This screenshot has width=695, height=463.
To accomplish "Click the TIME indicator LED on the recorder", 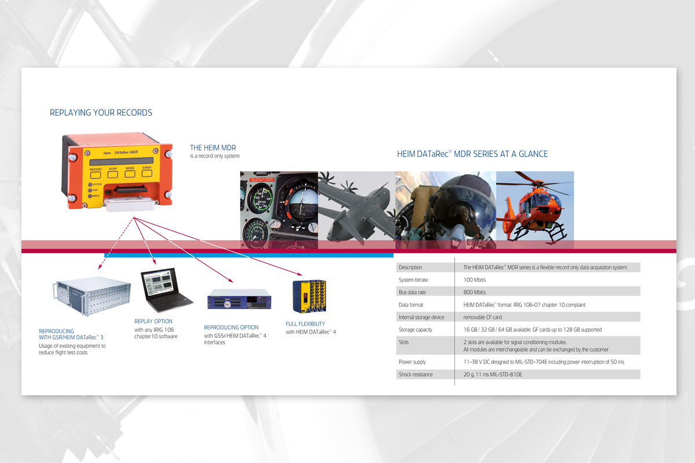I will pyautogui.click(x=90, y=190).
